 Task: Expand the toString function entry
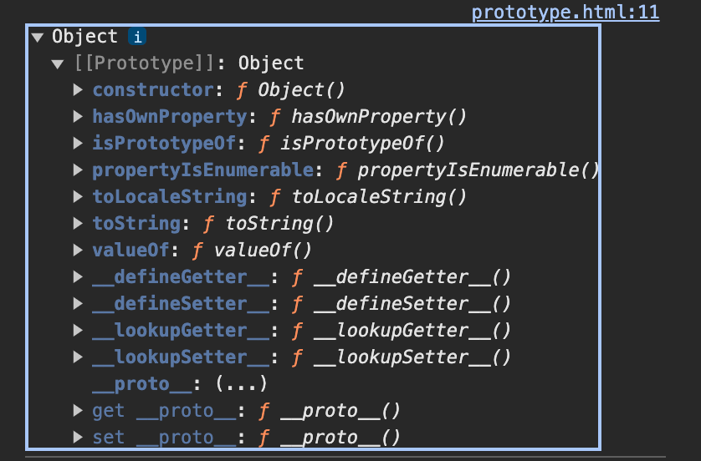click(79, 224)
